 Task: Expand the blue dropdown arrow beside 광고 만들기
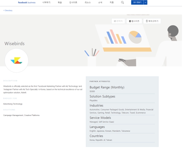tap(145, 2)
